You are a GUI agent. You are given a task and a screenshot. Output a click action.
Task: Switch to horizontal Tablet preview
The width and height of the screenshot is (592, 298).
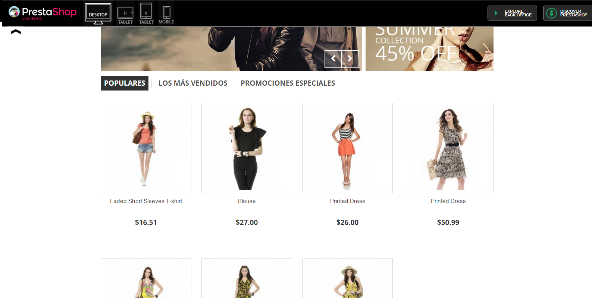click(125, 15)
